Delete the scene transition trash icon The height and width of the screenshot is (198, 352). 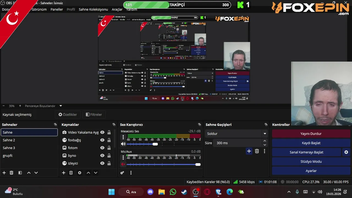(257, 151)
